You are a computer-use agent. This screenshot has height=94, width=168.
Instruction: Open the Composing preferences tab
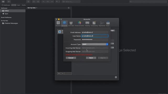point(94,24)
